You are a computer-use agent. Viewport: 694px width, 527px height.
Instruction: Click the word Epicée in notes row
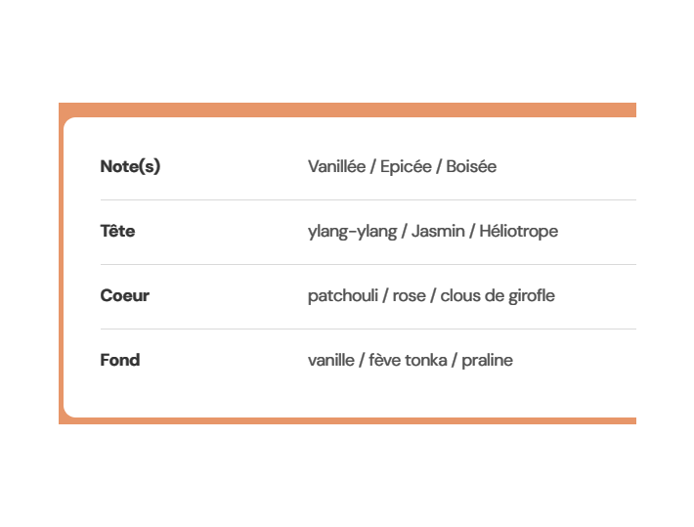coord(406,167)
